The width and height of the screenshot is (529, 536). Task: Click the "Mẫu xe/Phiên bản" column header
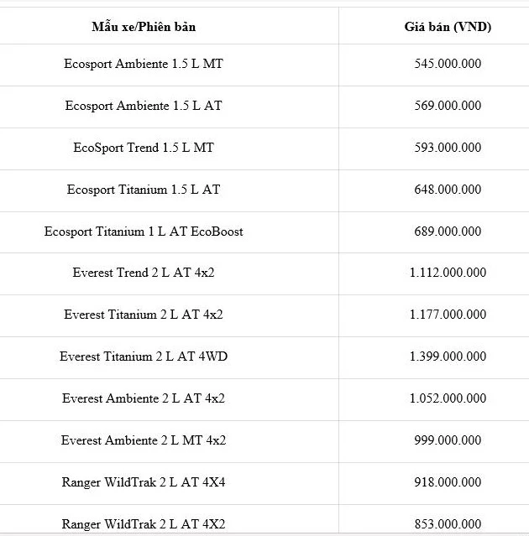[144, 27]
